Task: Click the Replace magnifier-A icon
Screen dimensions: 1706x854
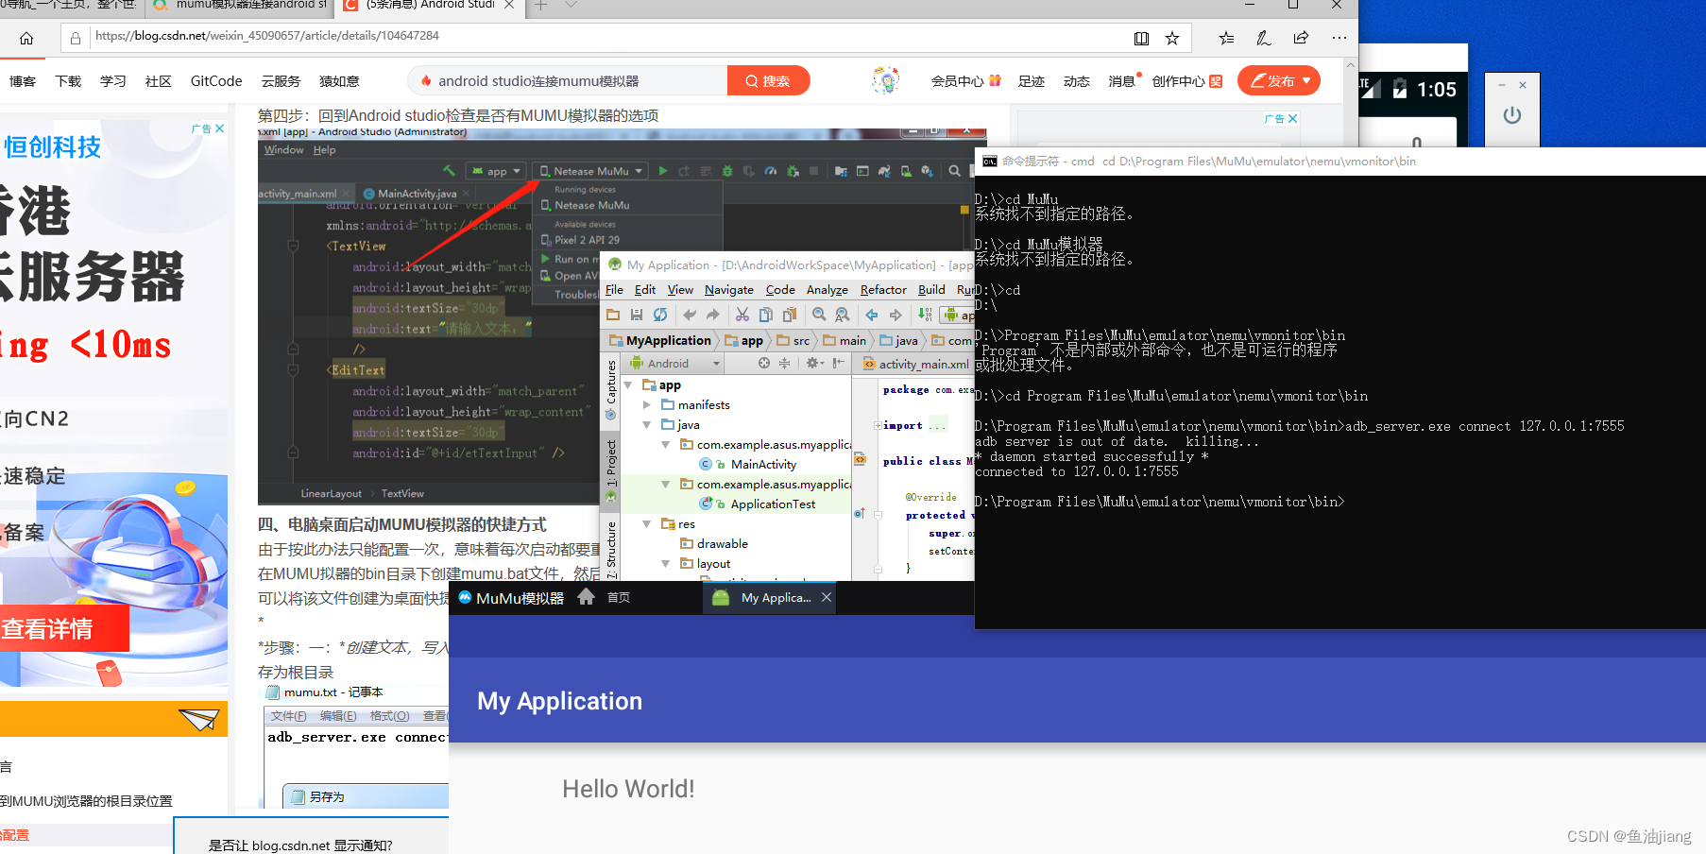Action: click(x=842, y=315)
